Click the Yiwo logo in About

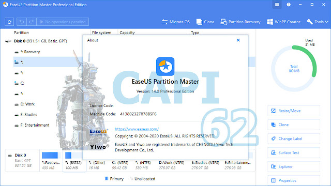tap(99, 147)
